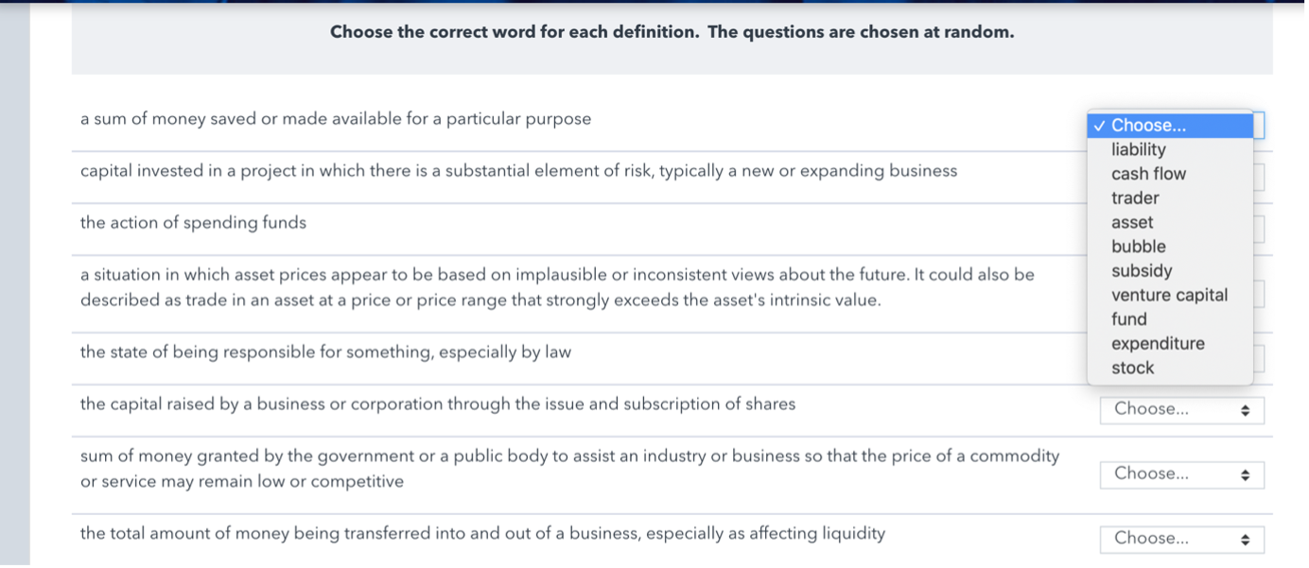Select 'subsidy' in the open menu
Screen dimensions: 1309x568
click(x=1142, y=271)
